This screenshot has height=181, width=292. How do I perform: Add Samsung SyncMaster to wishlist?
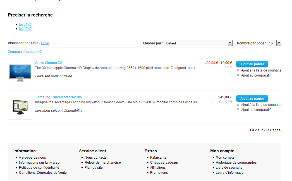point(261,105)
